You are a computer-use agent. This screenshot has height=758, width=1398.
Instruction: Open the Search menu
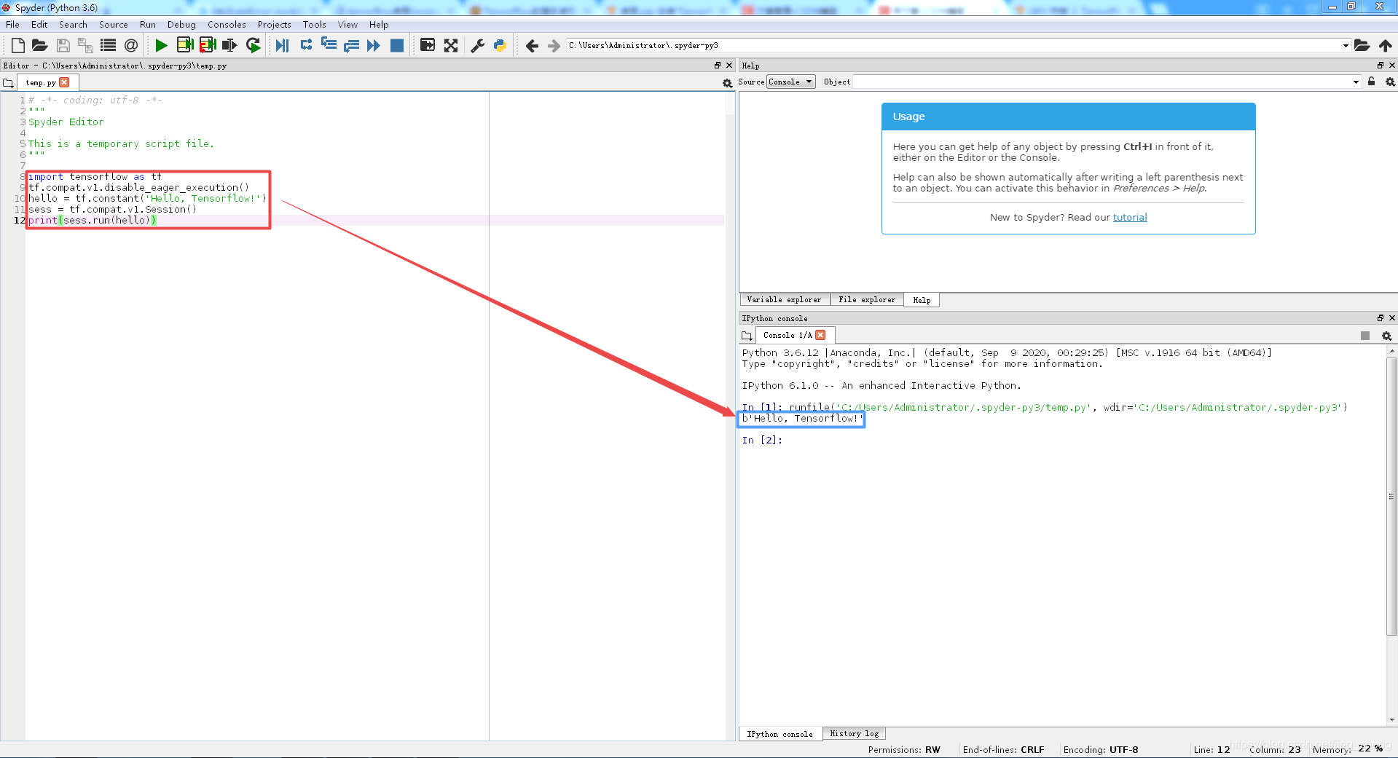pyautogui.click(x=73, y=24)
